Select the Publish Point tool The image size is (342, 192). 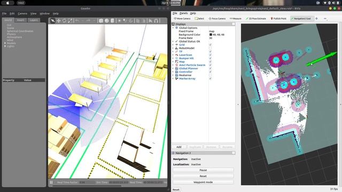click(x=278, y=19)
